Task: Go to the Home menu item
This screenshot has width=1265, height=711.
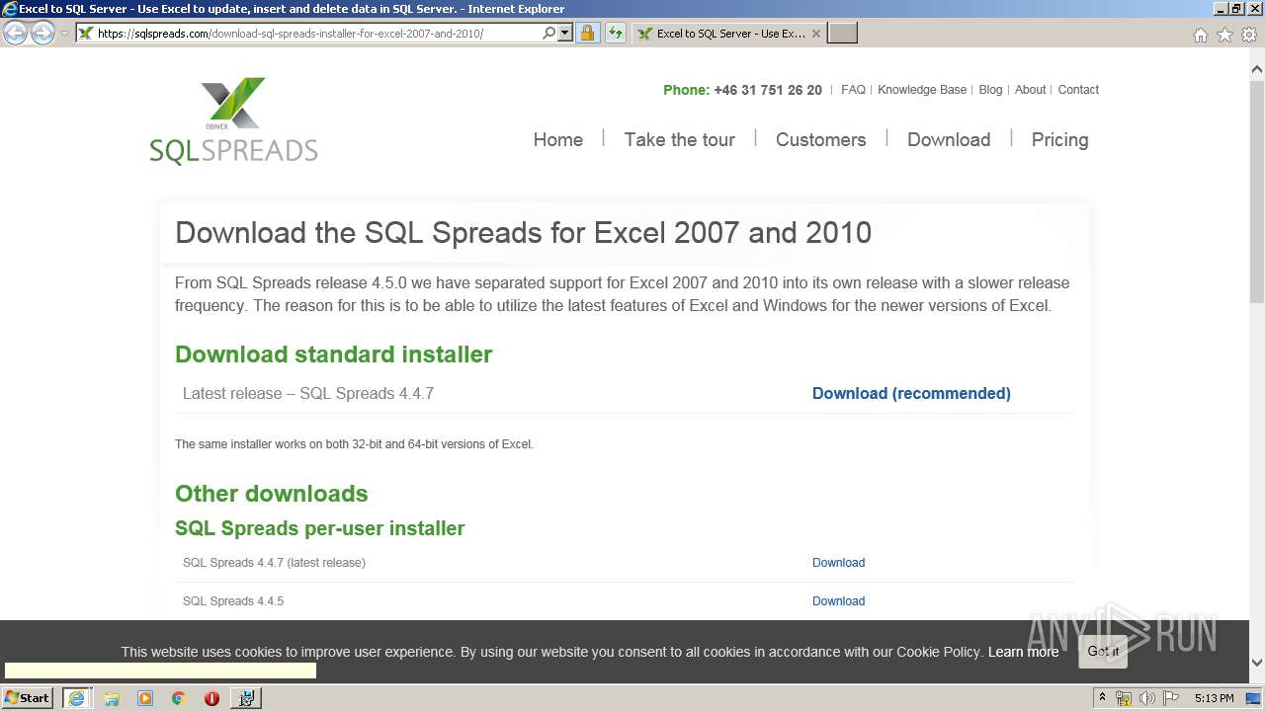Action: 558,140
